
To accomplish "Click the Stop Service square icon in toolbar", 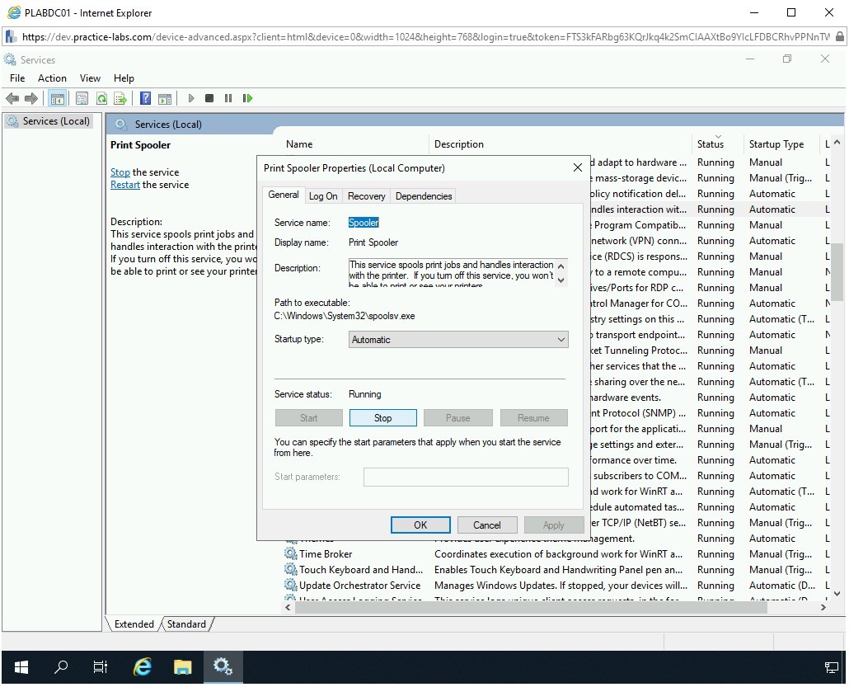I will point(209,98).
